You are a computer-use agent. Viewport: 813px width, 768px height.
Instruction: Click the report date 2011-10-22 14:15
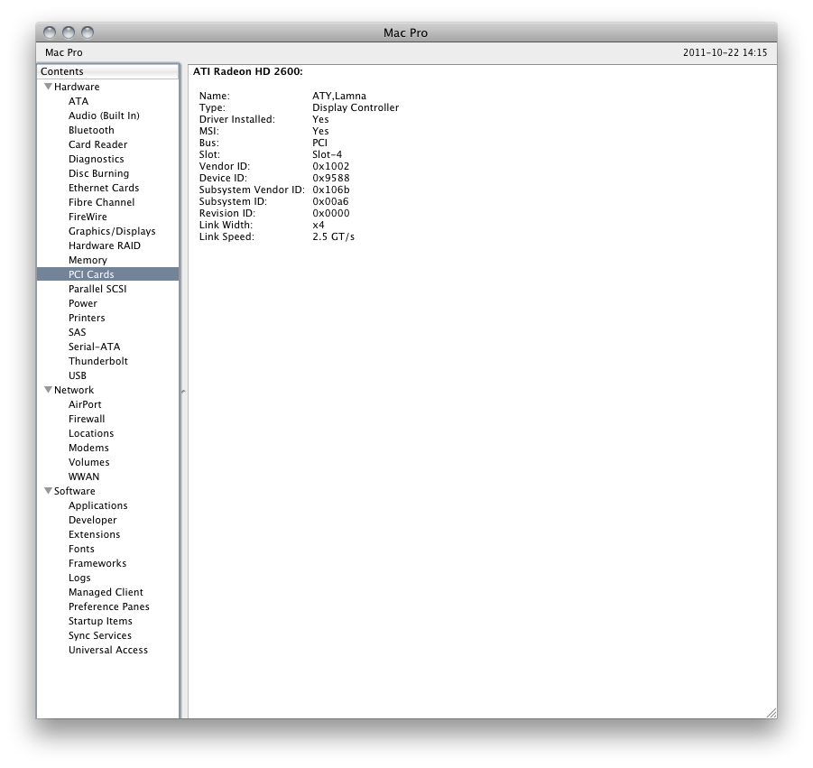(725, 52)
